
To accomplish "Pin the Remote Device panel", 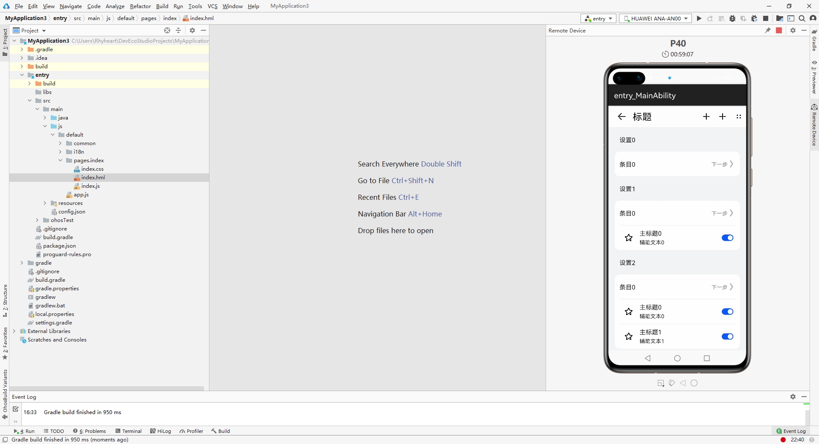I will point(768,30).
